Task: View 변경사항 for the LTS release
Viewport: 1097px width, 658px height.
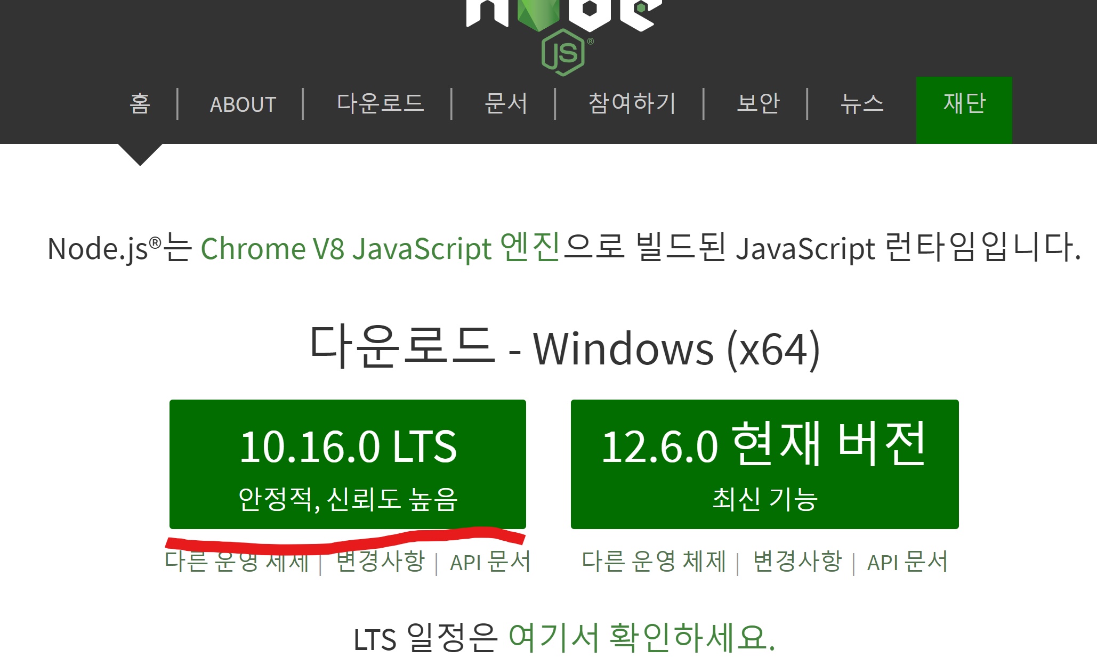Action: tap(380, 563)
